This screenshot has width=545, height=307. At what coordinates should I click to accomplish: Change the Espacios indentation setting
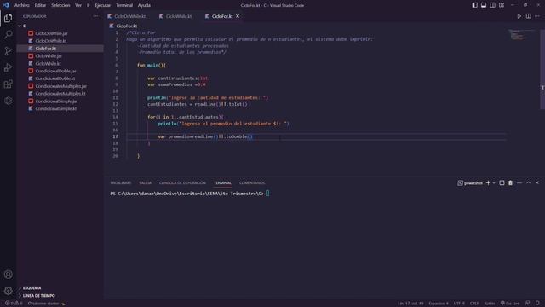tap(439, 304)
